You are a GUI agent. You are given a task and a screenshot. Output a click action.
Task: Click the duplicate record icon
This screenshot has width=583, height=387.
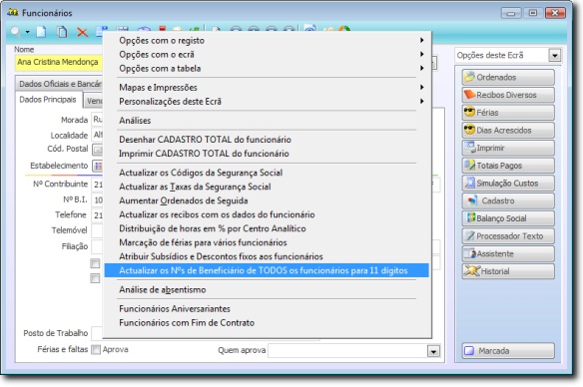point(62,32)
